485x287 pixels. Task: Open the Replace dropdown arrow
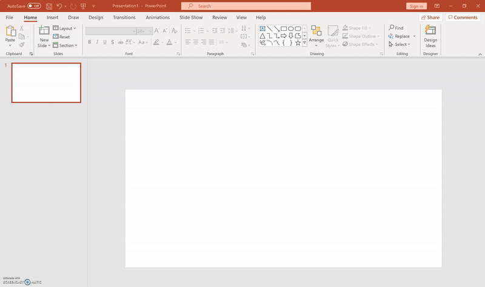pos(415,36)
